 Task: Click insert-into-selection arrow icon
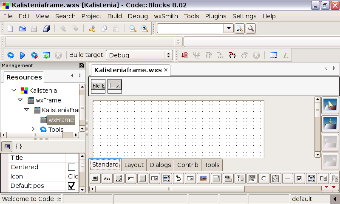[330, 124]
